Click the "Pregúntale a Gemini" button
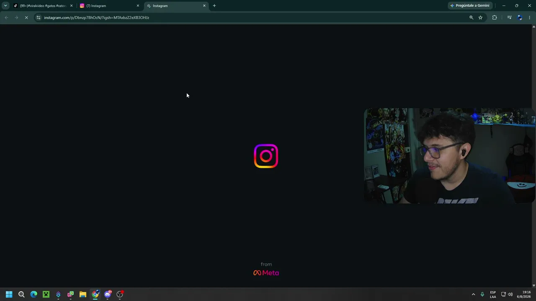536x301 pixels. pyautogui.click(x=469, y=5)
